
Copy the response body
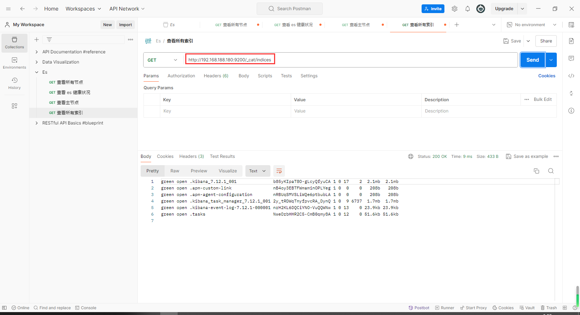tap(536, 171)
